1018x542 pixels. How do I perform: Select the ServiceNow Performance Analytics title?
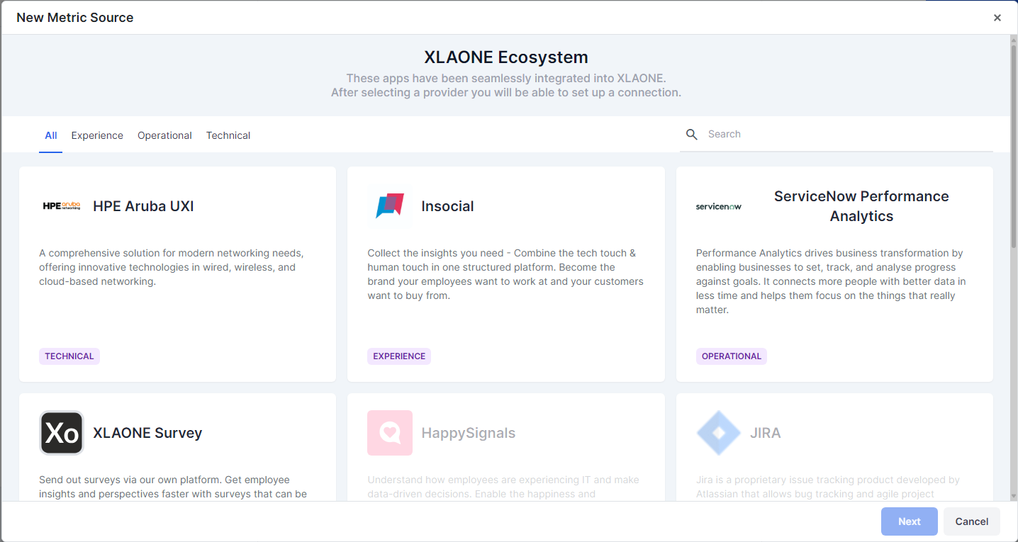point(861,206)
